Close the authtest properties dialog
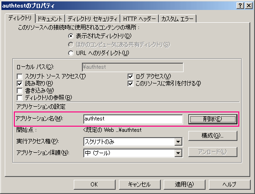The image size is (255, 194). (249, 6)
